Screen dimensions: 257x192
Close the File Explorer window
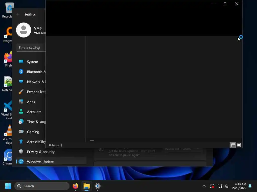(x=236, y=4)
